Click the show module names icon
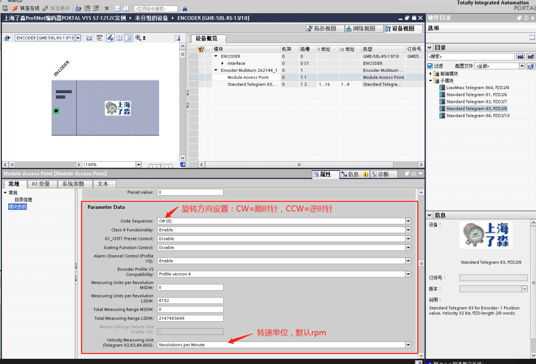 click(x=100, y=38)
